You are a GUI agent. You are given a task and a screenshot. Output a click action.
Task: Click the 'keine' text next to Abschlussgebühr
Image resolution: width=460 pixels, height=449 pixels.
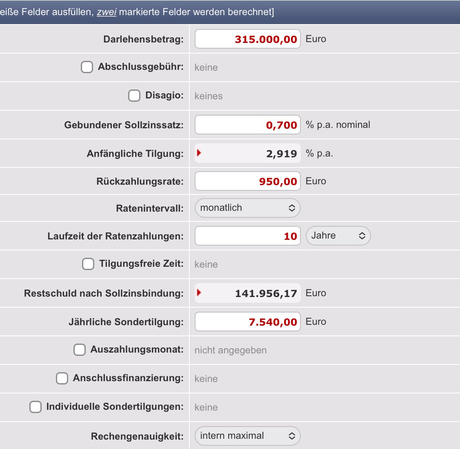206,67
